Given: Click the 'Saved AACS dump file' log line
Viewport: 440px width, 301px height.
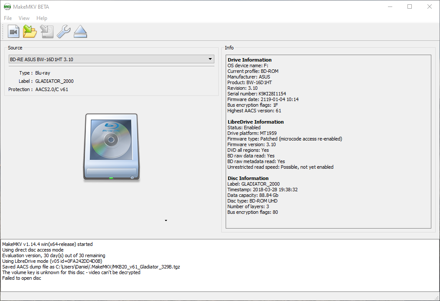Looking at the screenshot, I should (x=91, y=267).
